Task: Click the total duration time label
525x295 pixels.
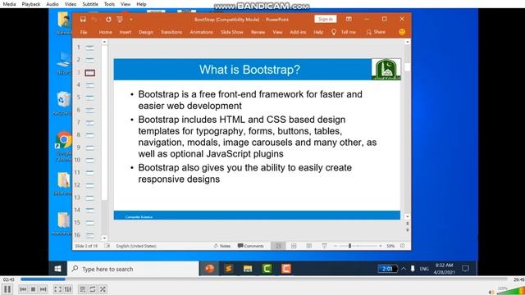Action: (518, 279)
